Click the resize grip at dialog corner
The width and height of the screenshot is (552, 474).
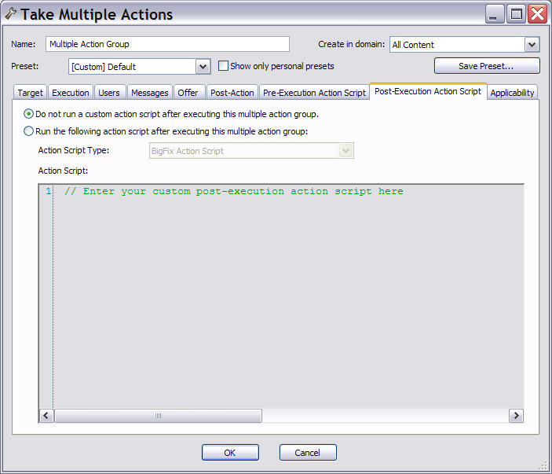coord(543,465)
